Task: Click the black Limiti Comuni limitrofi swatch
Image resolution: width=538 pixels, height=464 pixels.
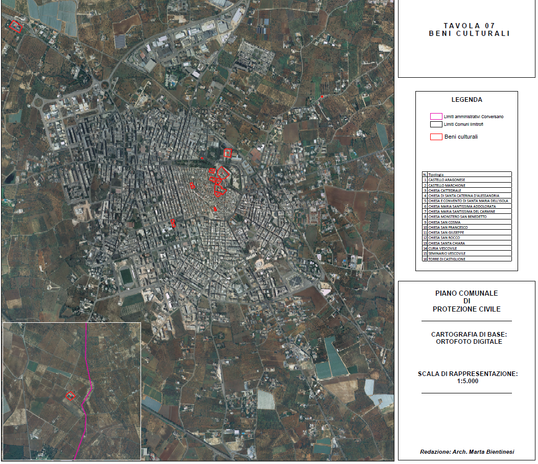Action: point(436,124)
